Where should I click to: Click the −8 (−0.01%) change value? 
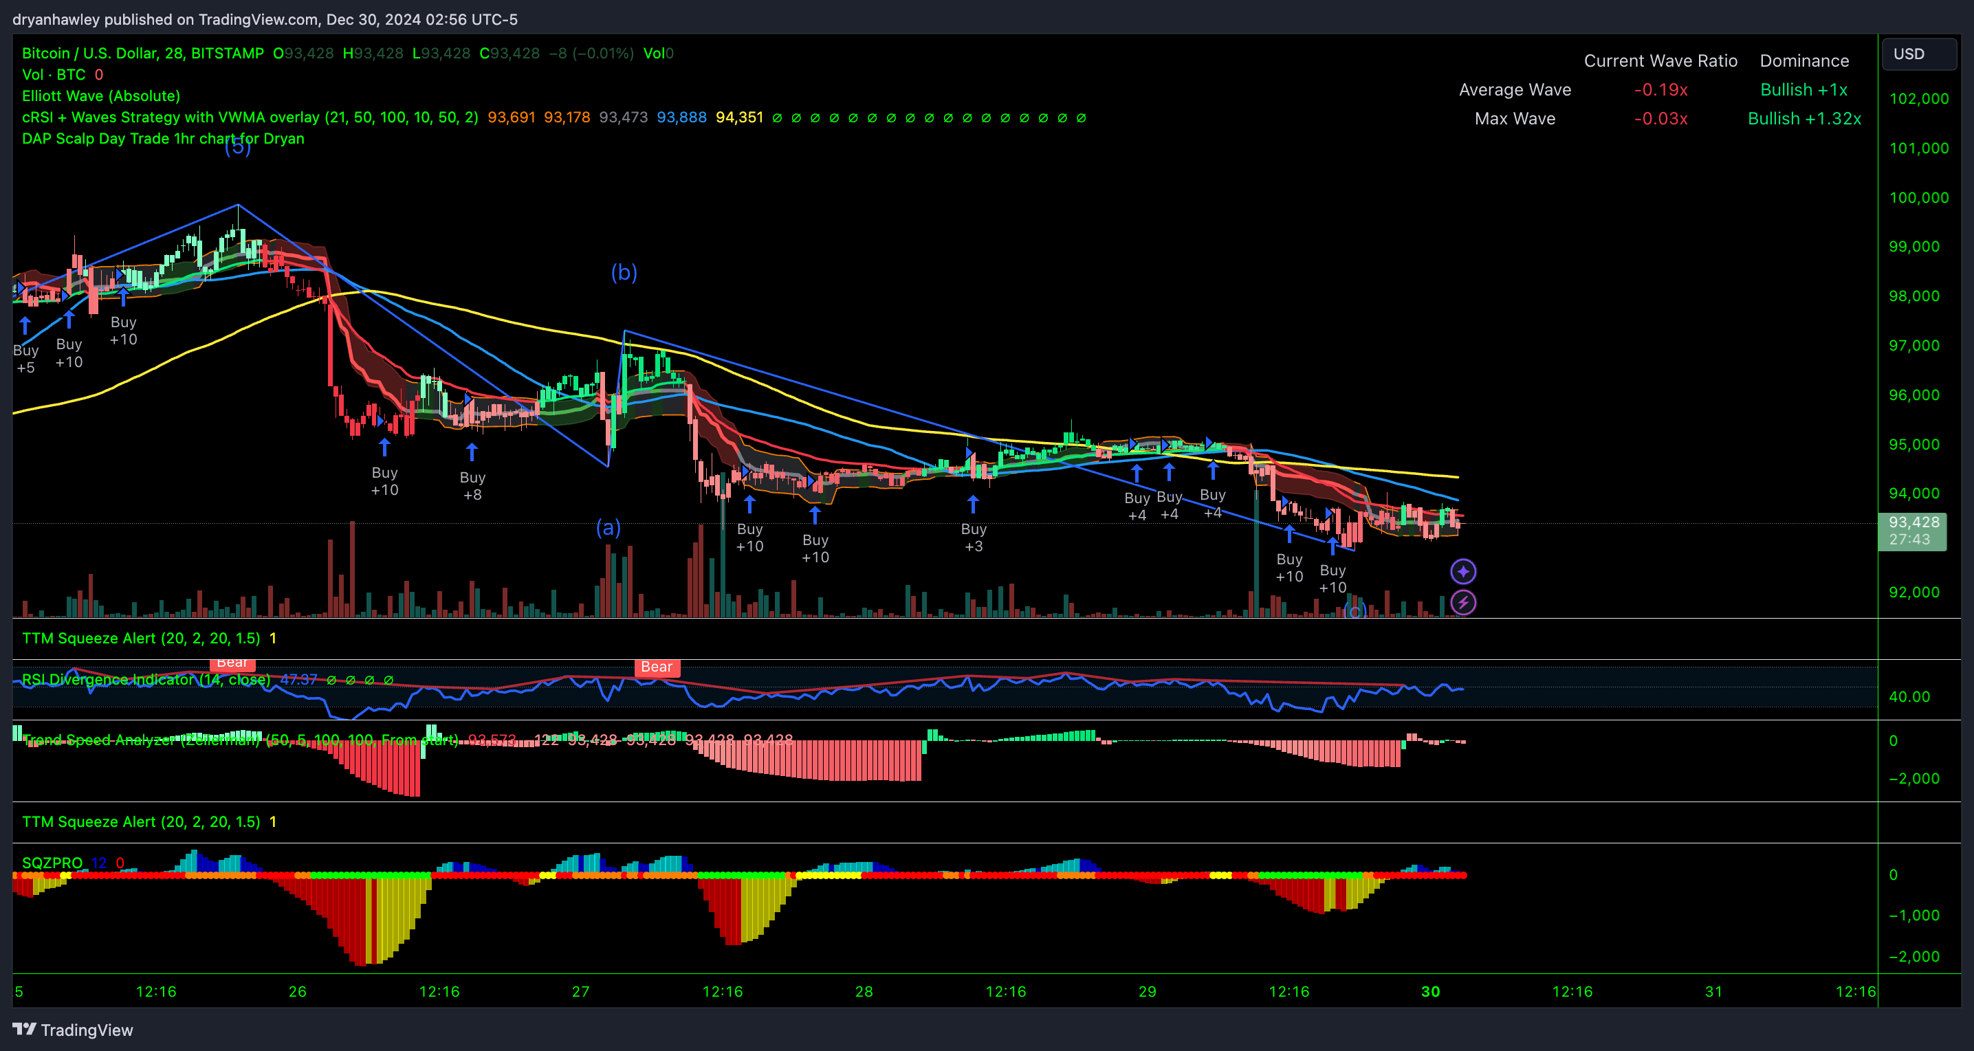click(x=591, y=53)
